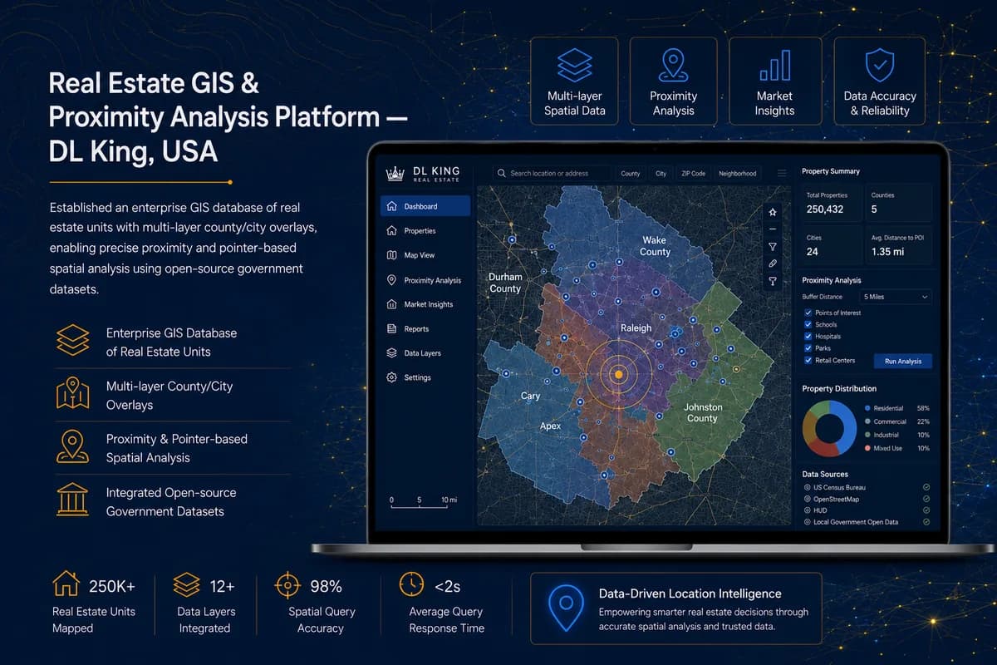Click the Proximity Analysis feature card pin

[673, 65]
